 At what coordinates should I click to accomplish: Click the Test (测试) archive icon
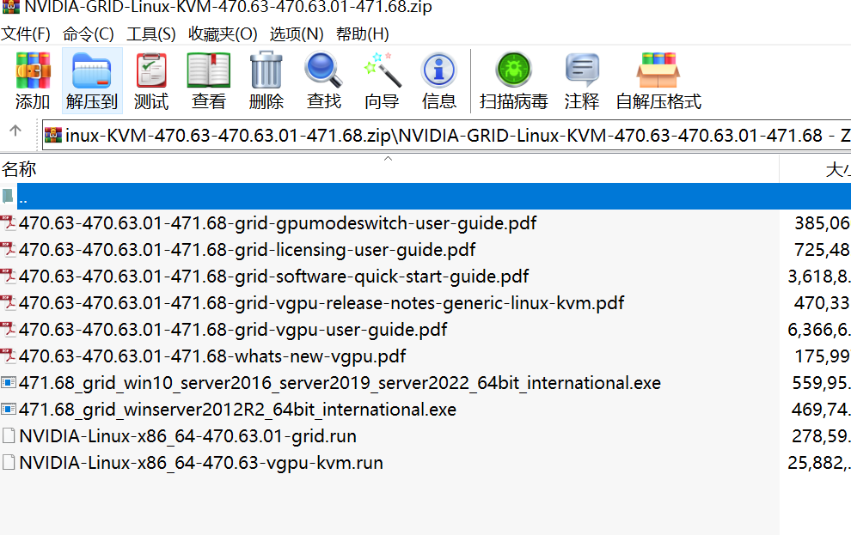(x=151, y=70)
